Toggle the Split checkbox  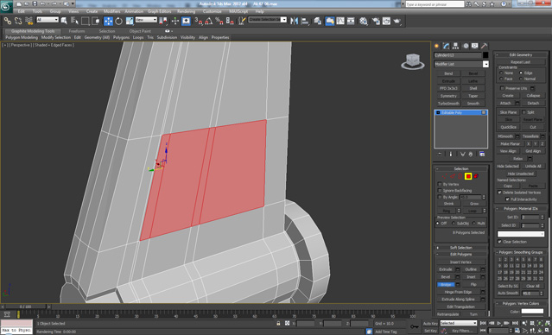point(523,112)
